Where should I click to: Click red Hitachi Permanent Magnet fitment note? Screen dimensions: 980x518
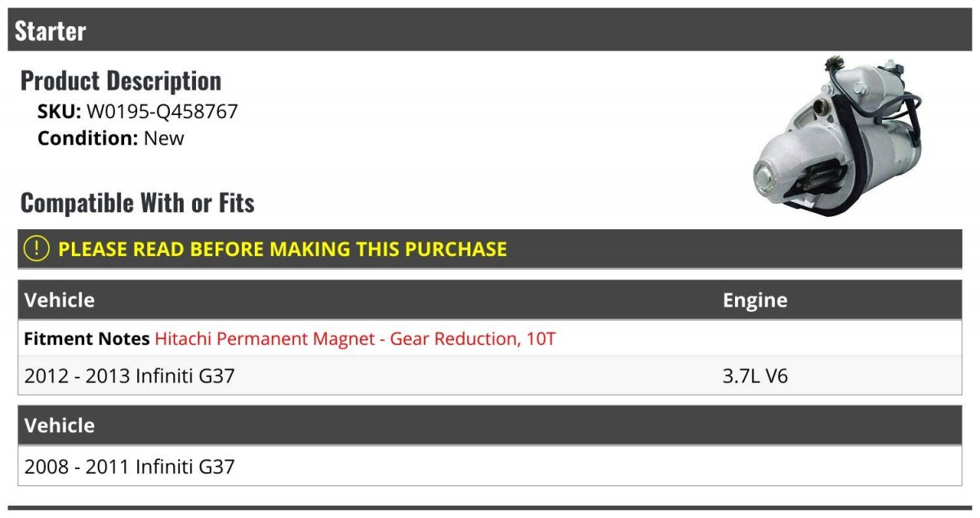point(355,339)
